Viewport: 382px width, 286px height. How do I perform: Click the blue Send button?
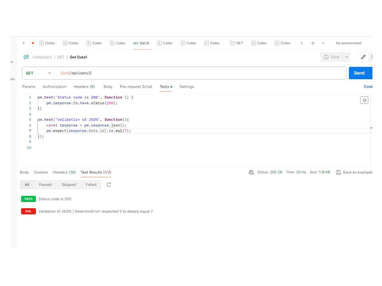[361, 73]
